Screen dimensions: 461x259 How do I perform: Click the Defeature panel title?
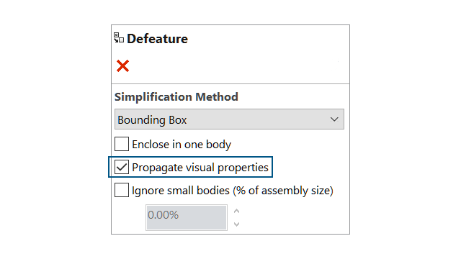click(x=157, y=39)
